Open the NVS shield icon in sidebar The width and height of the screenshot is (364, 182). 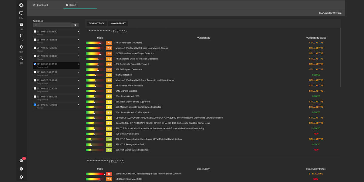[x=21, y=47]
